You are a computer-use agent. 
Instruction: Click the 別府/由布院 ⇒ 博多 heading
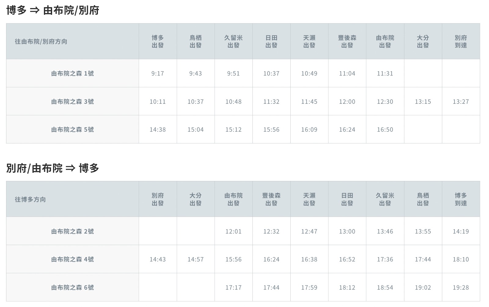click(53, 168)
